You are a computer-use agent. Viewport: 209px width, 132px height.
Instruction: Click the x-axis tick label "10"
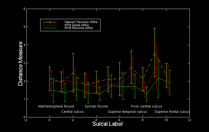(x=166, y=120)
